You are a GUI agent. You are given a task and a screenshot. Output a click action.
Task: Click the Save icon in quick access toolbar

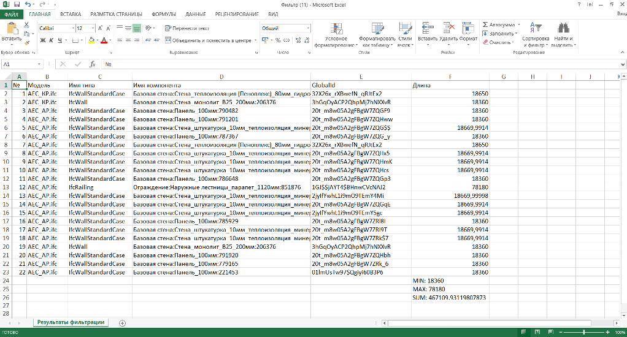pyautogui.click(x=17, y=4)
